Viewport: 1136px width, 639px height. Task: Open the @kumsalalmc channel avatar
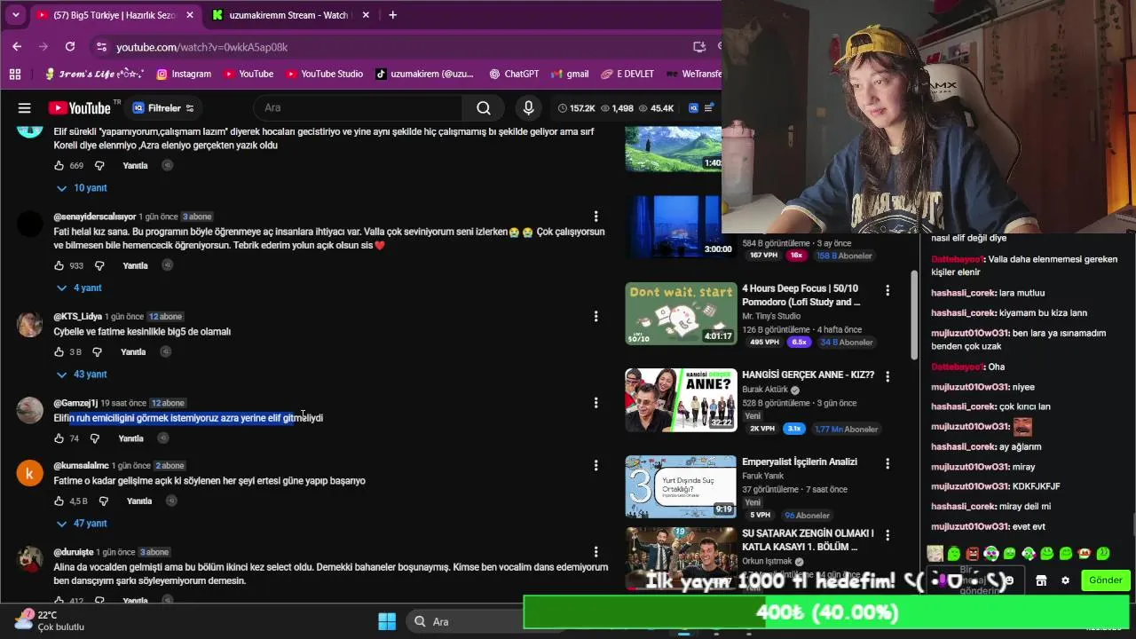pos(29,474)
